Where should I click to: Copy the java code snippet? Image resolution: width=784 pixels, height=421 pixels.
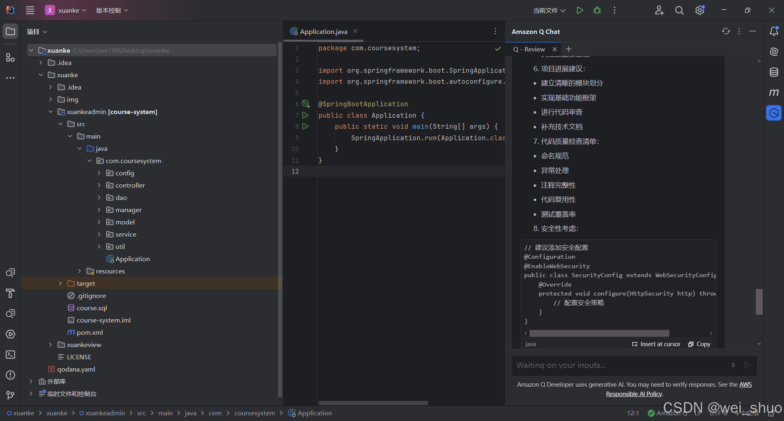pyautogui.click(x=699, y=344)
